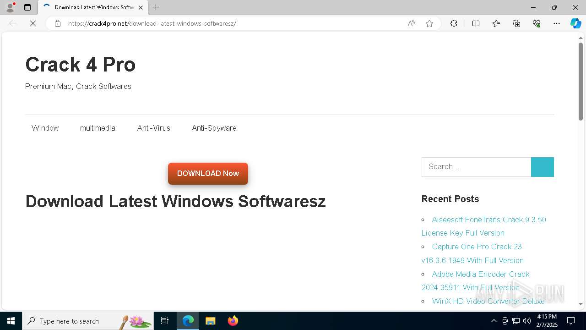Open the Edge profile icon
Viewport: 586px width, 330px height.
pos(10,7)
